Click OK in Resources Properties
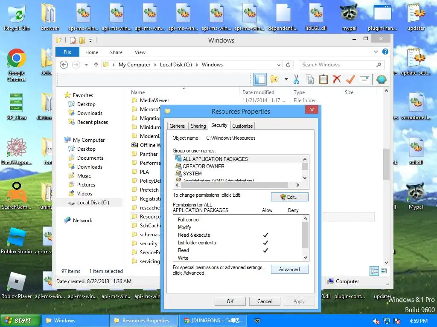The height and width of the screenshot is (327, 437). pos(230,301)
